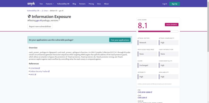Viewport: 209px width, 103px height.
Task: Open the Docs page
Action: click(99, 4)
